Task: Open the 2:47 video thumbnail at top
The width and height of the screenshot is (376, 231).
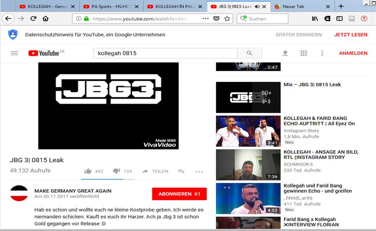Action: pos(248,67)
